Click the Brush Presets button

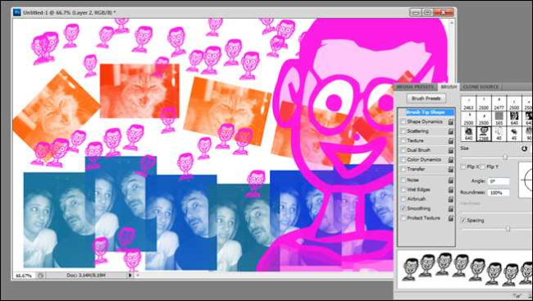[426, 98]
